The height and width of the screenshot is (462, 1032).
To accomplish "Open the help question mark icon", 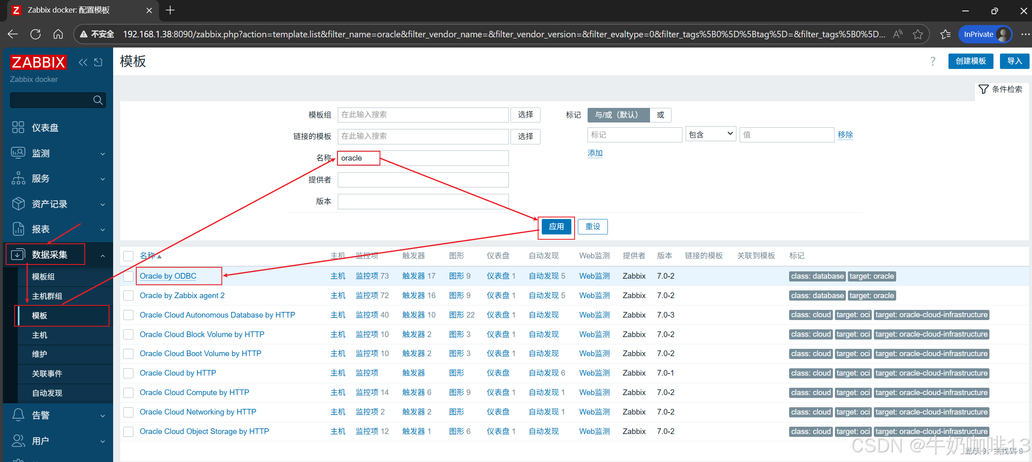I will click(933, 61).
